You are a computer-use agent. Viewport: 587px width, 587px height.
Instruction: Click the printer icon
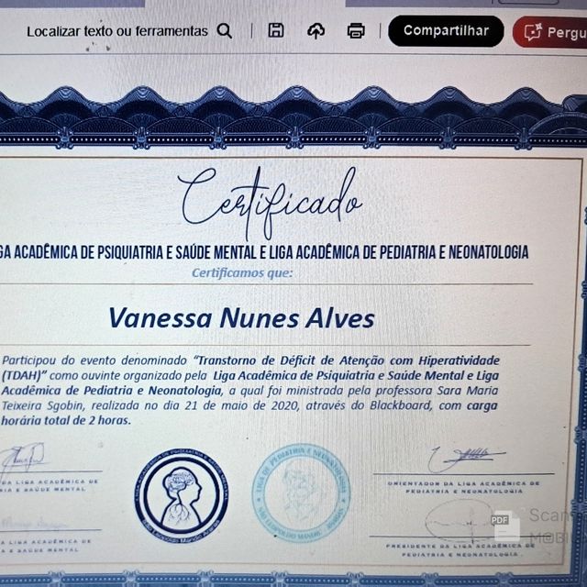coord(356,30)
